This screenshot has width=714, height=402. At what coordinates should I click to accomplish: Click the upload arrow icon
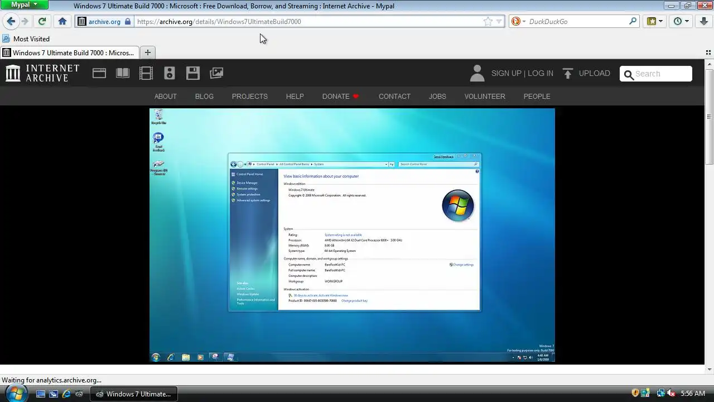pyautogui.click(x=568, y=73)
